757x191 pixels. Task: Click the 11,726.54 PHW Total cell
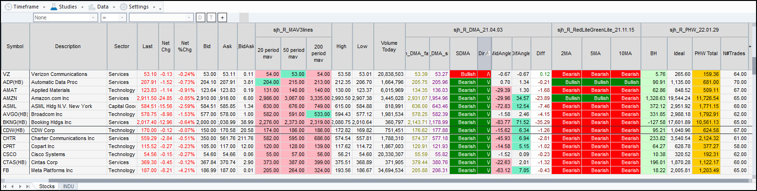(706, 98)
